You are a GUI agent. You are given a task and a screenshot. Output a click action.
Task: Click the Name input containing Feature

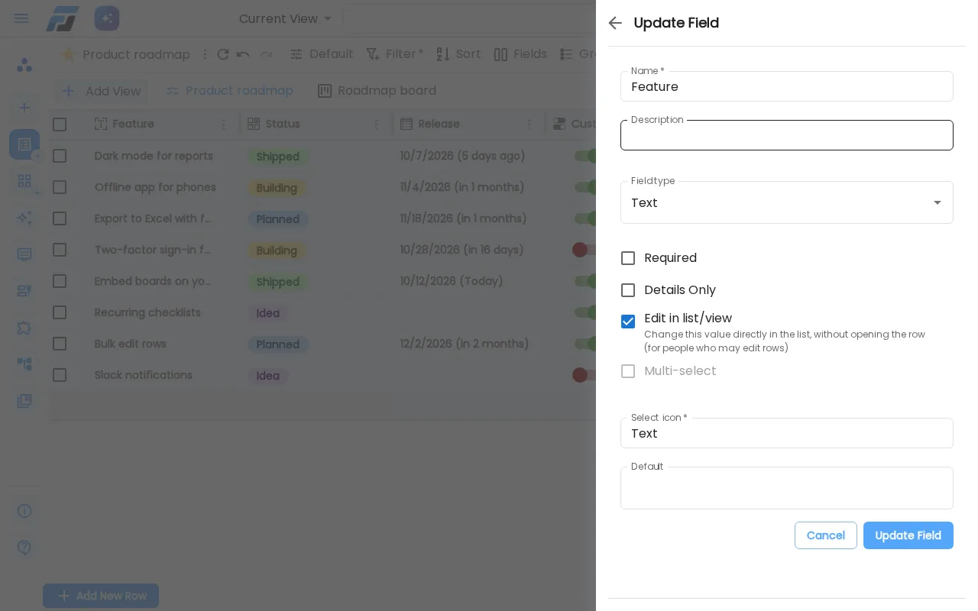click(x=787, y=86)
